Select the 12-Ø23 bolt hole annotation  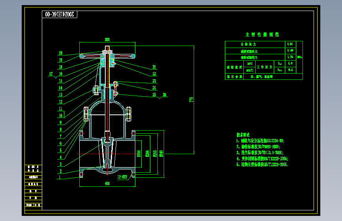122,177
